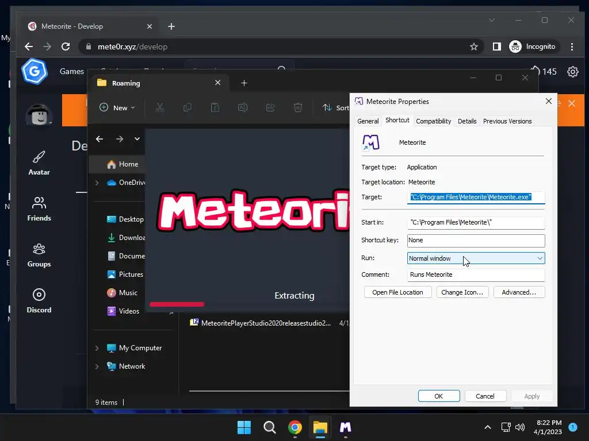Image resolution: width=589 pixels, height=441 pixels.
Task: Switch to Compatibility tab
Action: point(434,121)
